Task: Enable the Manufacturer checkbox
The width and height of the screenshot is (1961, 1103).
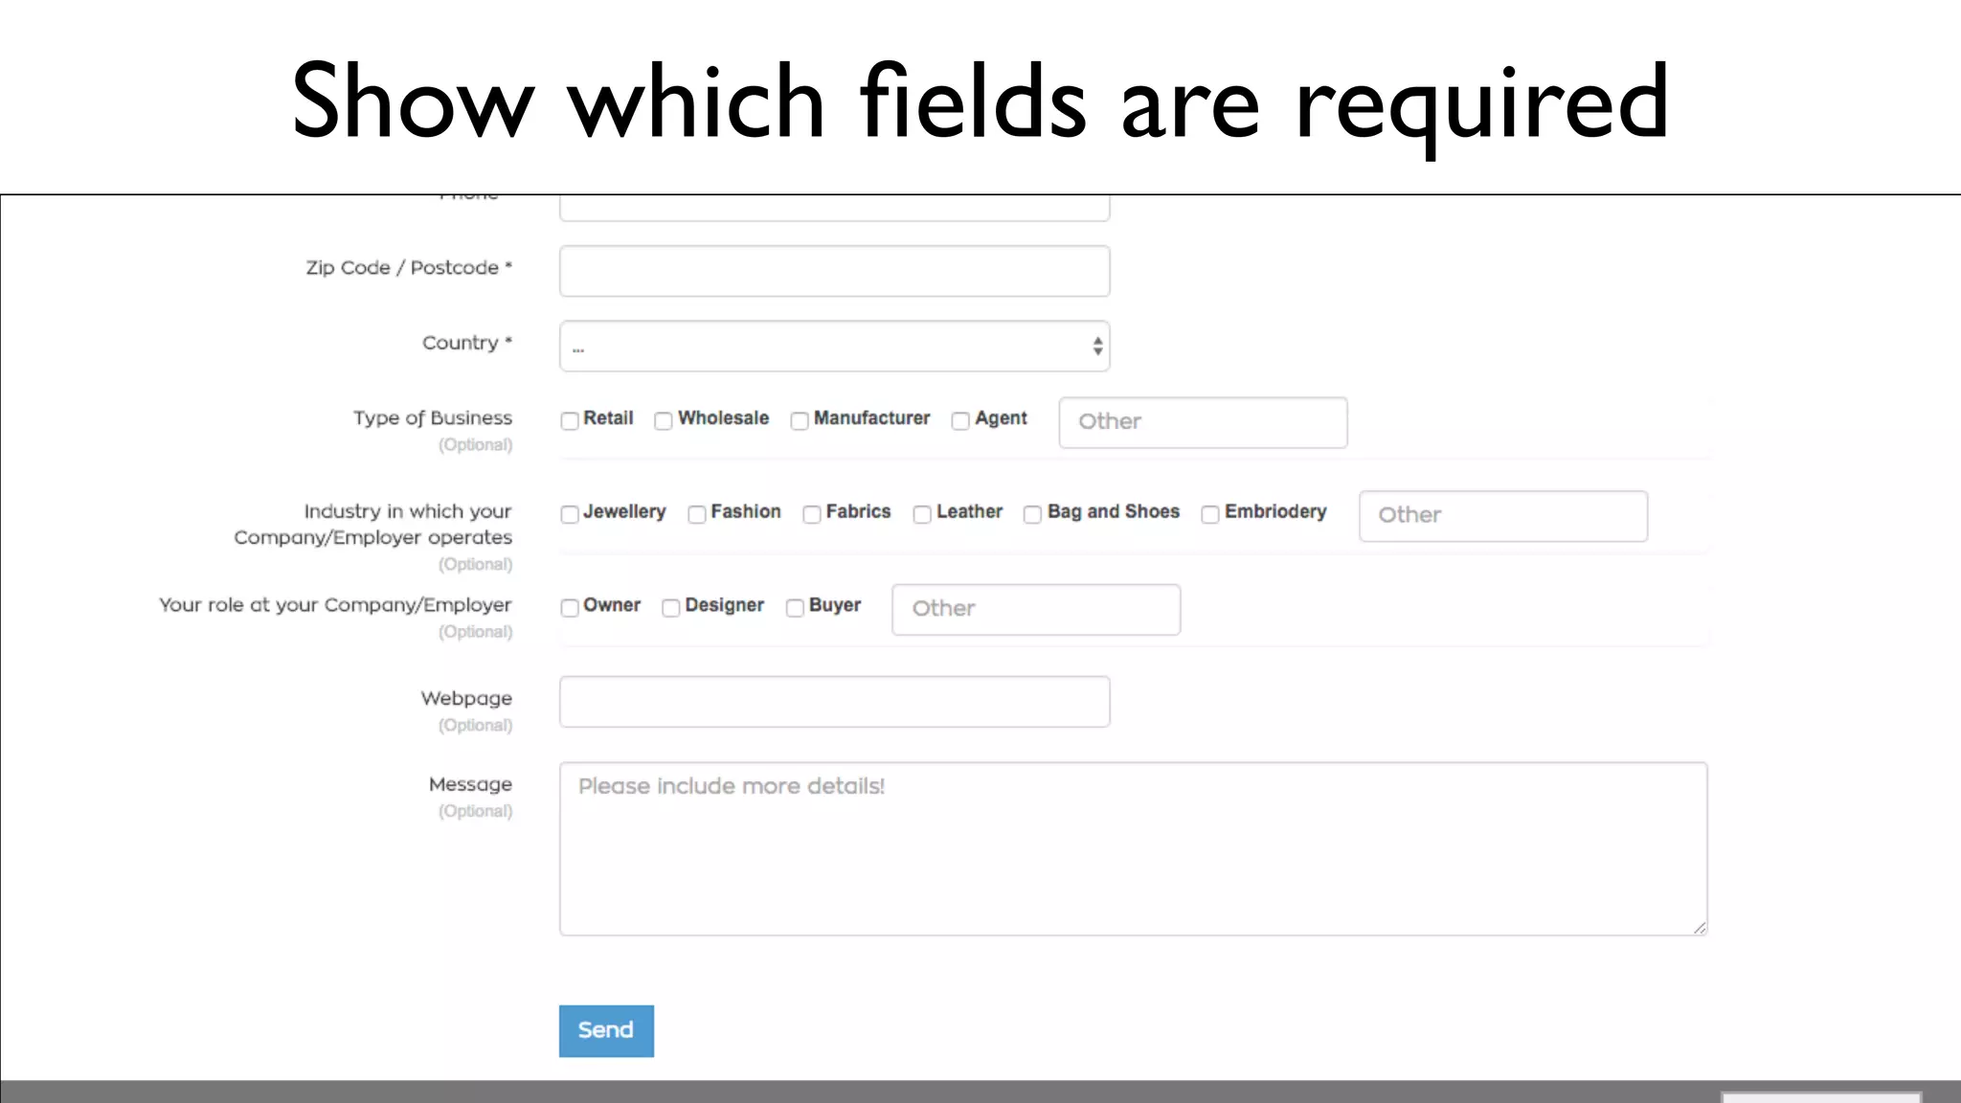Action: click(x=800, y=420)
